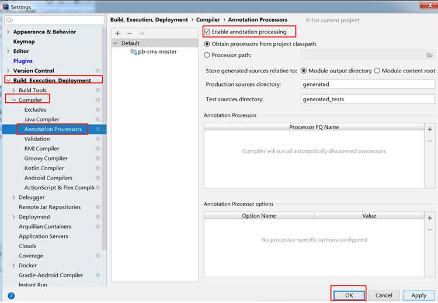This screenshot has width=438, height=303.
Task: Click project-level icon beside Remote Jar Repositories
Action: (98, 206)
